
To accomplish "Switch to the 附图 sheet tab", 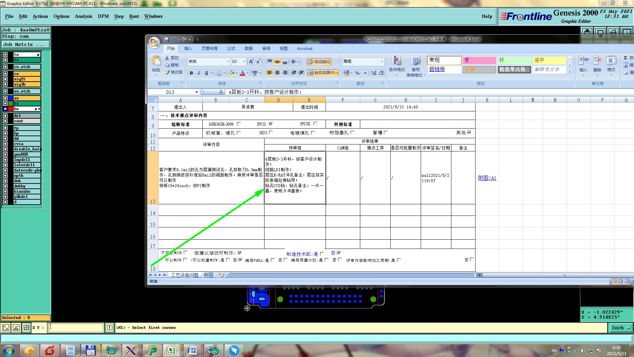I will coord(208,275).
